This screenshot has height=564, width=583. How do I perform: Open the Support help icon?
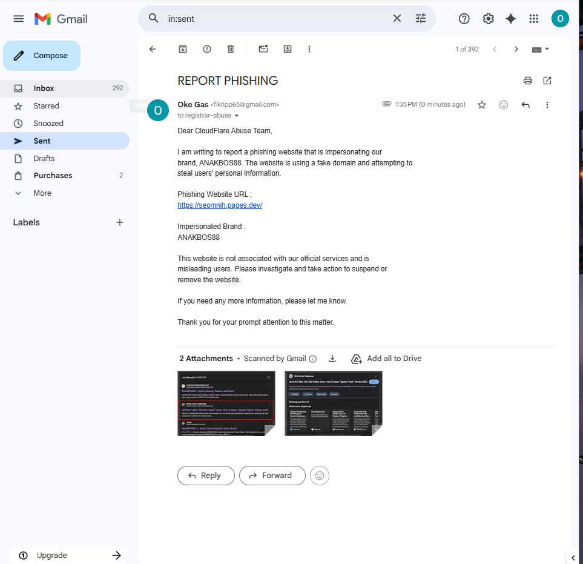[x=464, y=19]
